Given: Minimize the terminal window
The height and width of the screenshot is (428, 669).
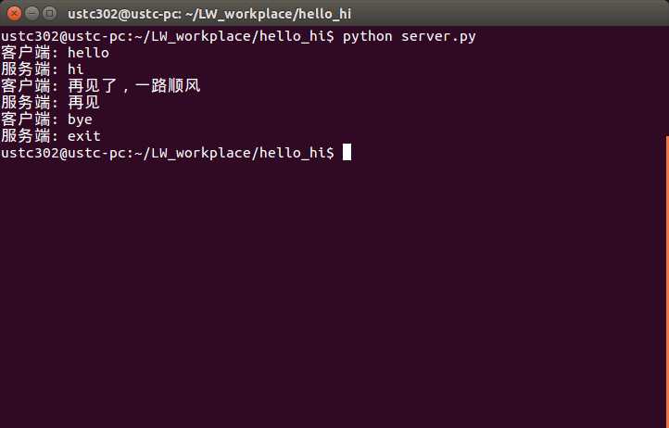Looking at the screenshot, I should (x=32, y=13).
